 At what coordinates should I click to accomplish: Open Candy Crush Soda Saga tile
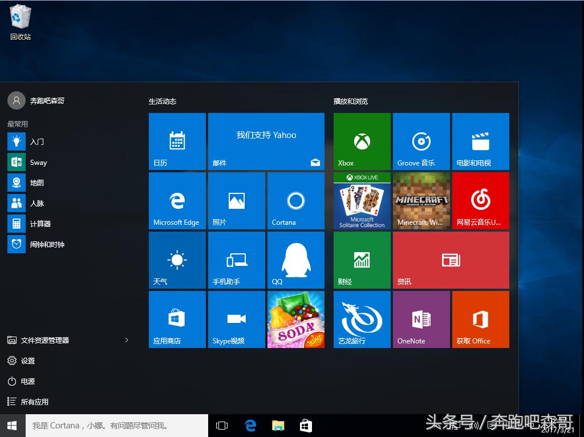tap(295, 319)
